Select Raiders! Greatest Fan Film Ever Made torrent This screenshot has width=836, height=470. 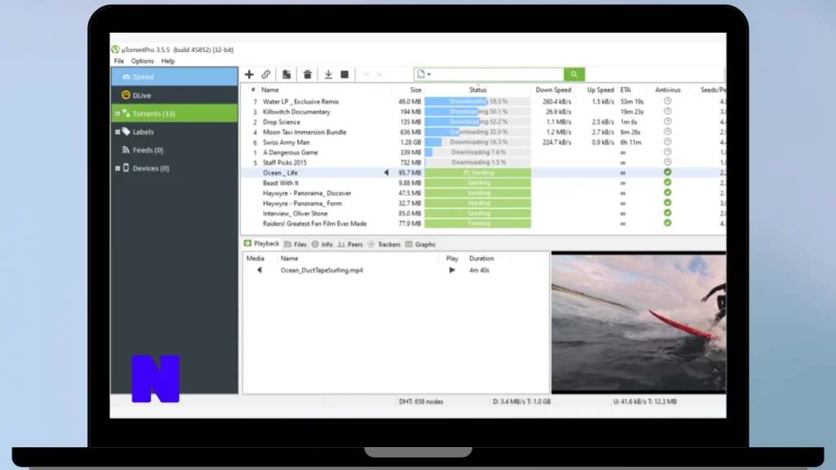(x=314, y=224)
